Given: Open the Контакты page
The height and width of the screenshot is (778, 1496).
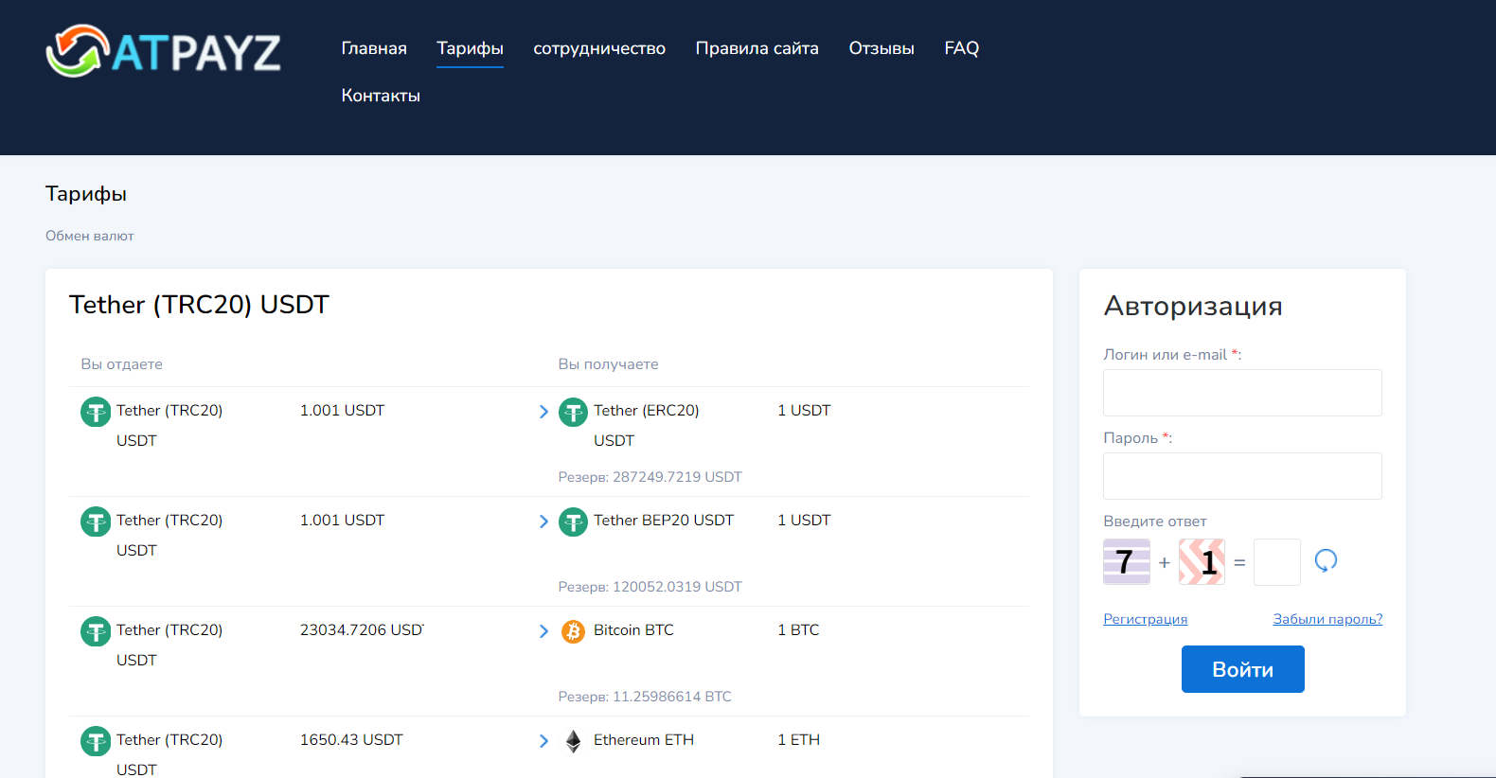Looking at the screenshot, I should pos(381,96).
